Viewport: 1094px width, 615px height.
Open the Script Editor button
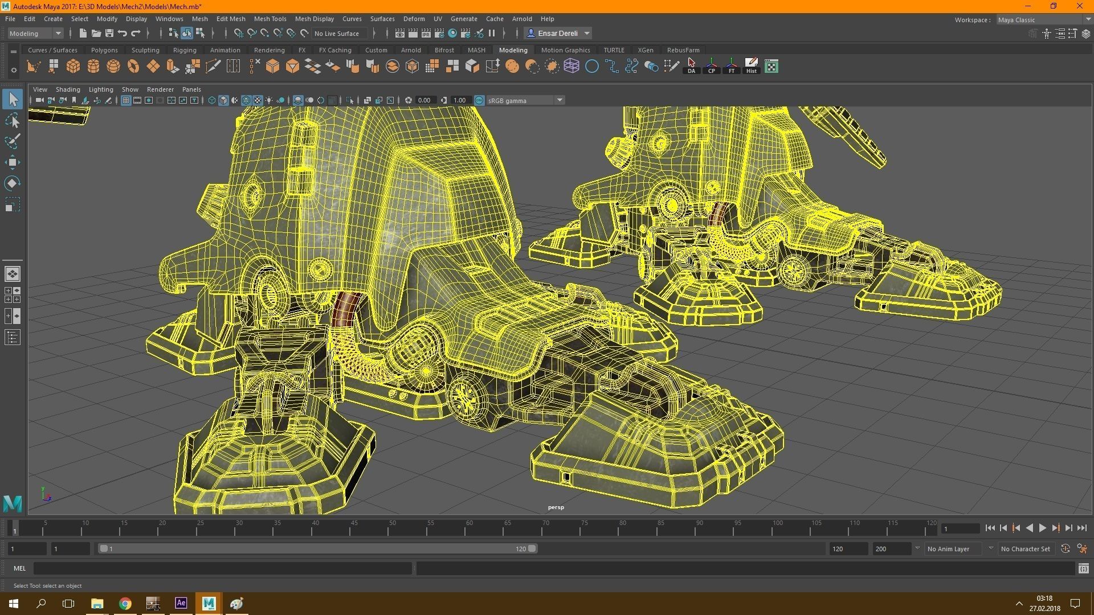[x=1083, y=568]
